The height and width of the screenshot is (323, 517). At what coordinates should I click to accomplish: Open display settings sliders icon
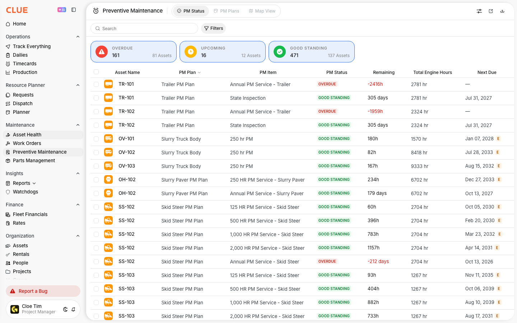pos(479,11)
